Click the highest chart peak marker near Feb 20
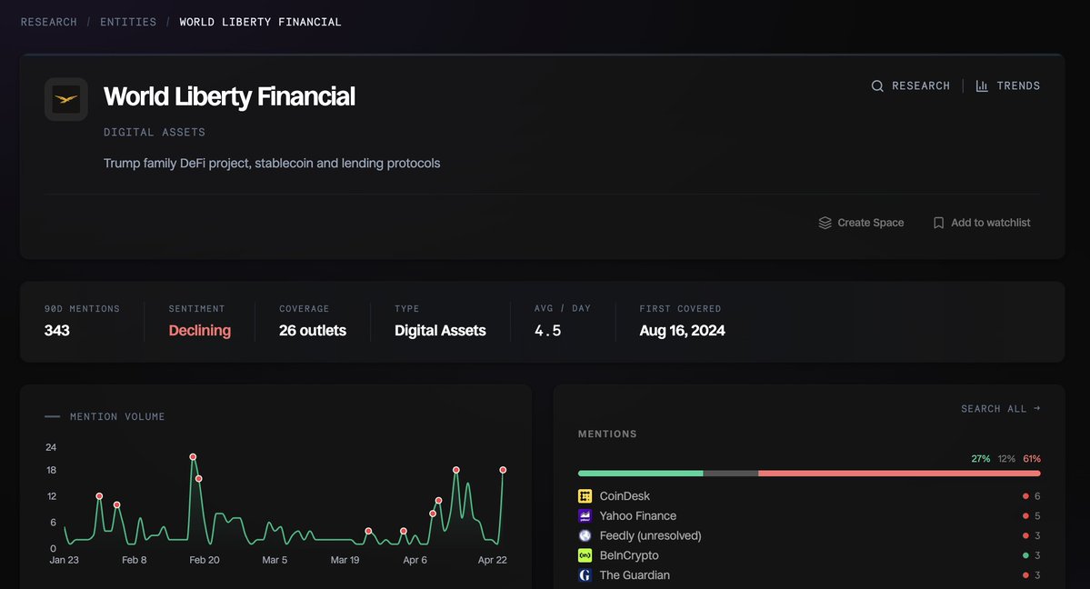The width and height of the screenshot is (1090, 589). click(x=193, y=457)
